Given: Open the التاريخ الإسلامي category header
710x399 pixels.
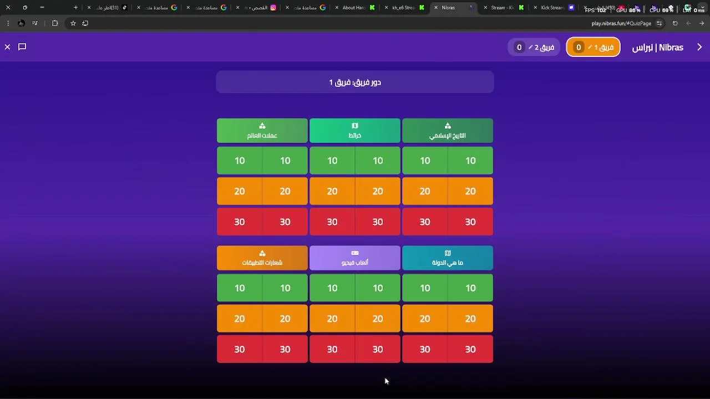Looking at the screenshot, I should click(x=448, y=131).
